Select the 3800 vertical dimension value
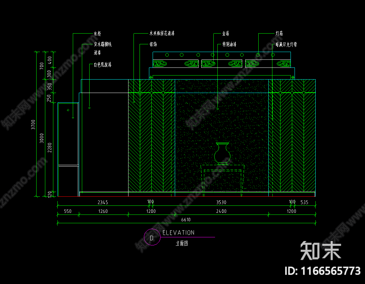Screen dimensions: 365x284 coord(42,138)
